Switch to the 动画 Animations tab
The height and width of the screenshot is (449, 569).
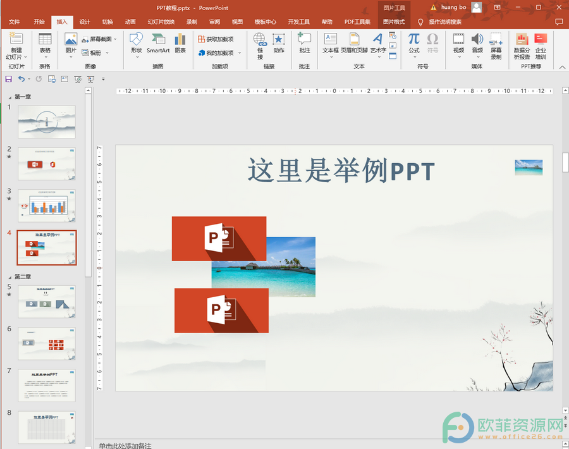(x=130, y=22)
